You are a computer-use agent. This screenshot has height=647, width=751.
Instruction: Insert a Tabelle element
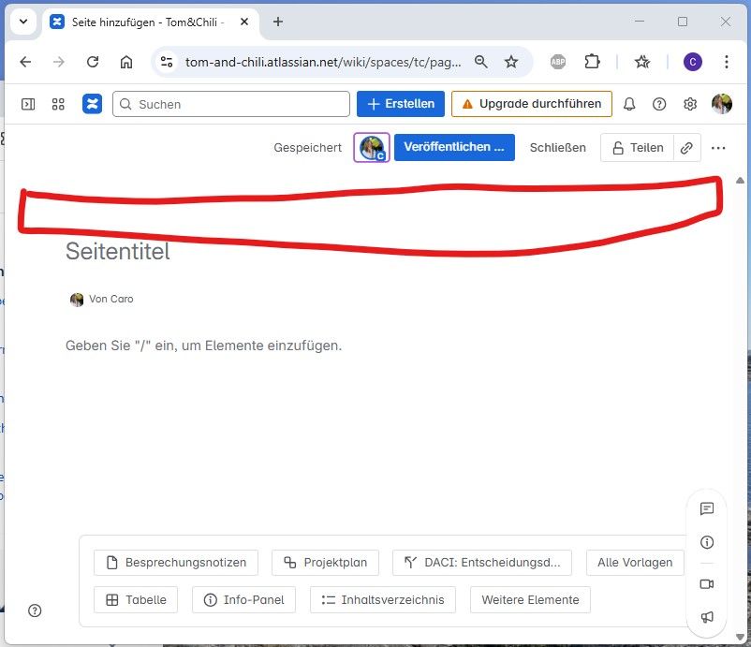tap(136, 599)
